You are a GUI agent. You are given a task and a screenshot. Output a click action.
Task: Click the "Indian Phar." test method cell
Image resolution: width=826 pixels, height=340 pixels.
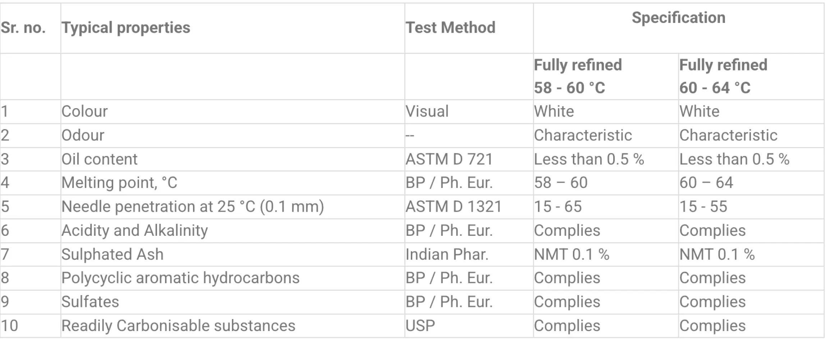point(447,254)
